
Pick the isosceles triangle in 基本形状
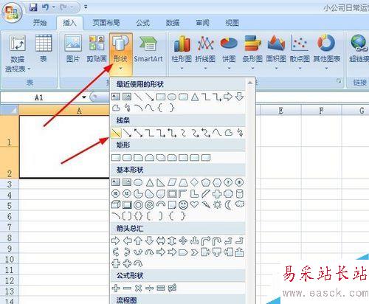click(150, 182)
